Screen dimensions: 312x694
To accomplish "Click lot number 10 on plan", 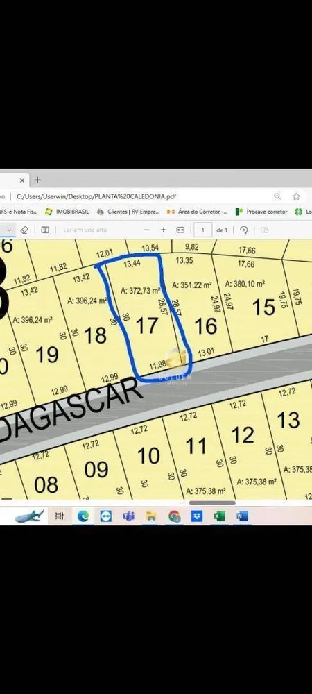I will coord(148,455).
